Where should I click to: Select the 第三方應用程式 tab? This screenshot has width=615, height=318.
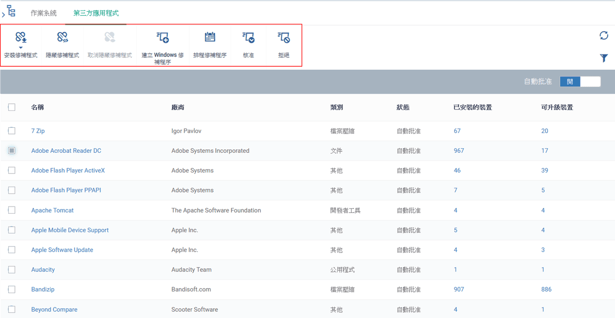coord(96,13)
